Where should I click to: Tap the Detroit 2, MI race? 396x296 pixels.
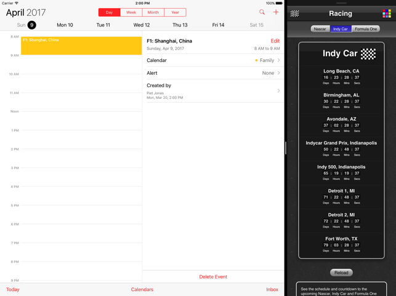[x=341, y=220]
